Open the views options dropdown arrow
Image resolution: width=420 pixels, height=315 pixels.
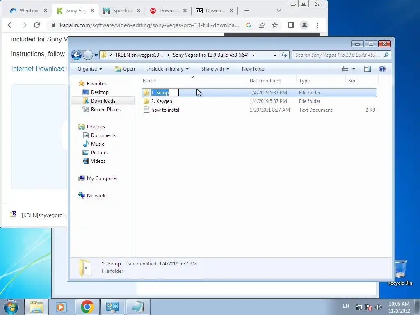[354, 69]
